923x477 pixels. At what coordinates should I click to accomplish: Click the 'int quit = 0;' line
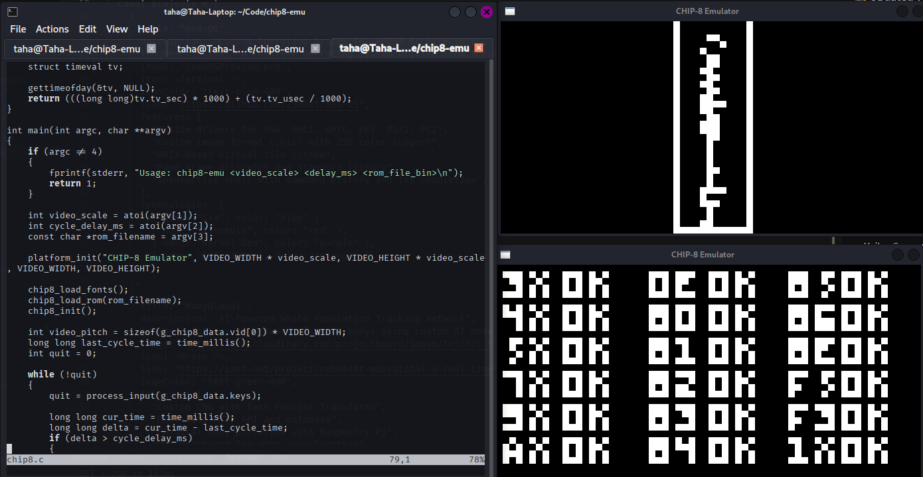click(x=62, y=353)
